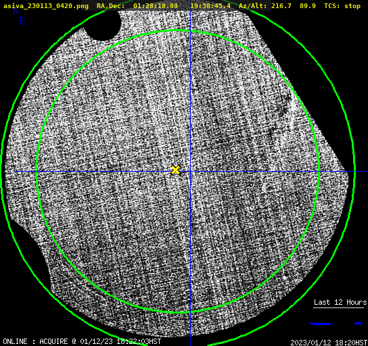Screen dimensions: 368x346
Task: Click the crosshair intersection at zenith
Action: point(190,172)
